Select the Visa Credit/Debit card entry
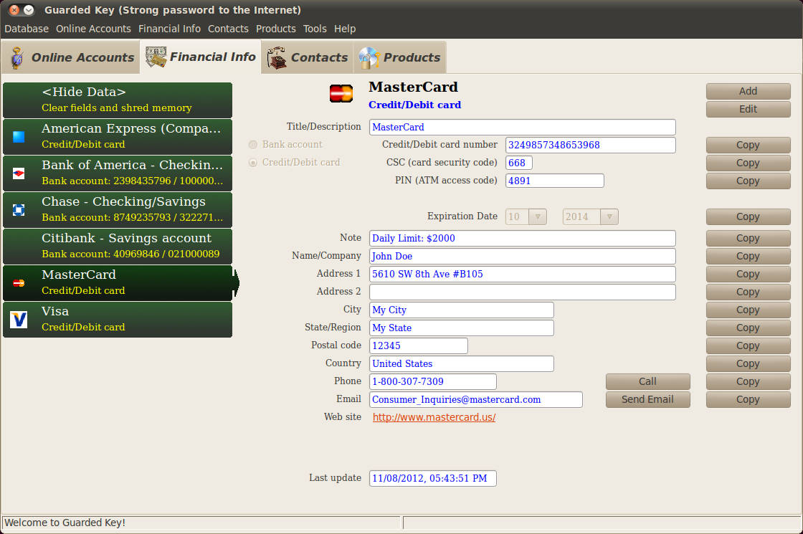The width and height of the screenshot is (803, 534). (118, 320)
